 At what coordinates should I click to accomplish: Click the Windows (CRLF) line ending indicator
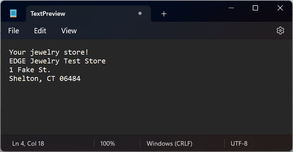click(x=169, y=143)
